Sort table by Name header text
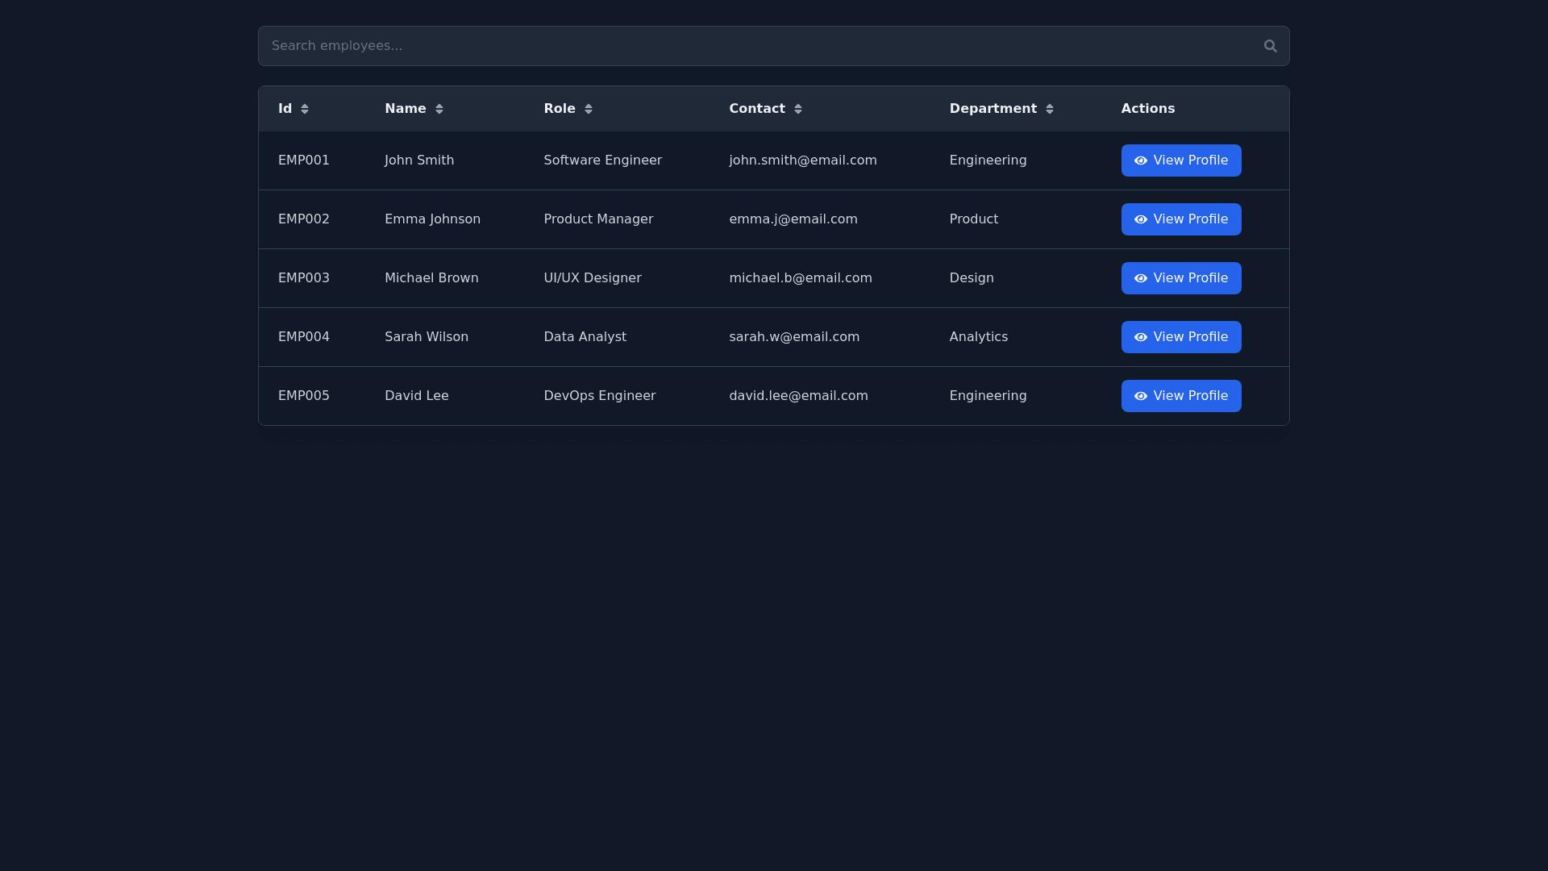 405,109
